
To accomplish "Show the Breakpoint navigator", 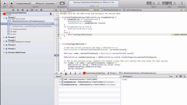I will point(37,10).
